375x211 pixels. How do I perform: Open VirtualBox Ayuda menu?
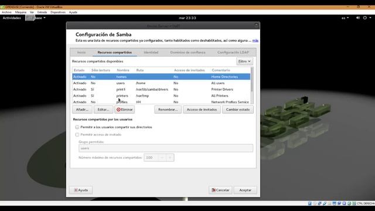(73, 12)
